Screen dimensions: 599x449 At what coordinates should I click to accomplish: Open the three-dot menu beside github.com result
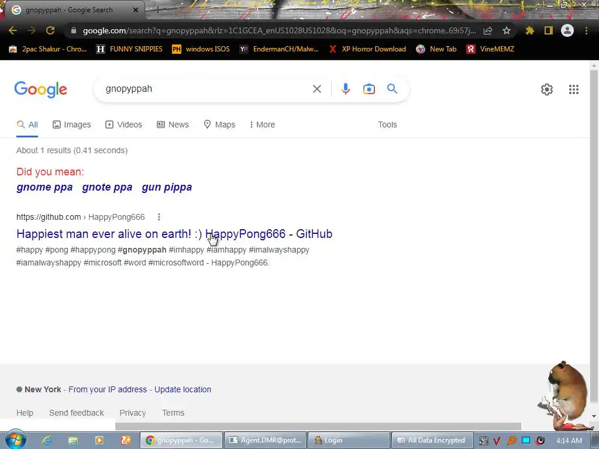coord(159,217)
